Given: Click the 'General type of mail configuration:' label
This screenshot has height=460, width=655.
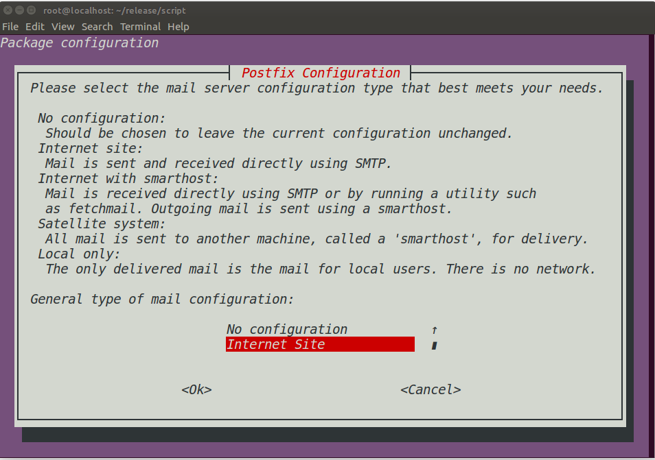Looking at the screenshot, I should (x=162, y=299).
